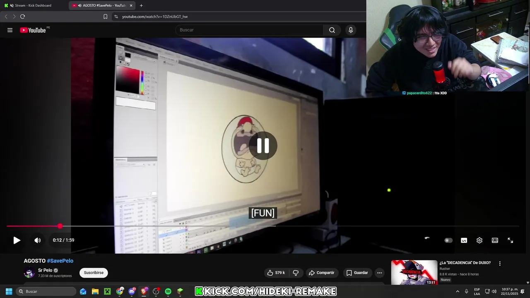The height and width of the screenshot is (298, 530).
Task: Open Discord from taskbar
Action: click(x=132, y=291)
